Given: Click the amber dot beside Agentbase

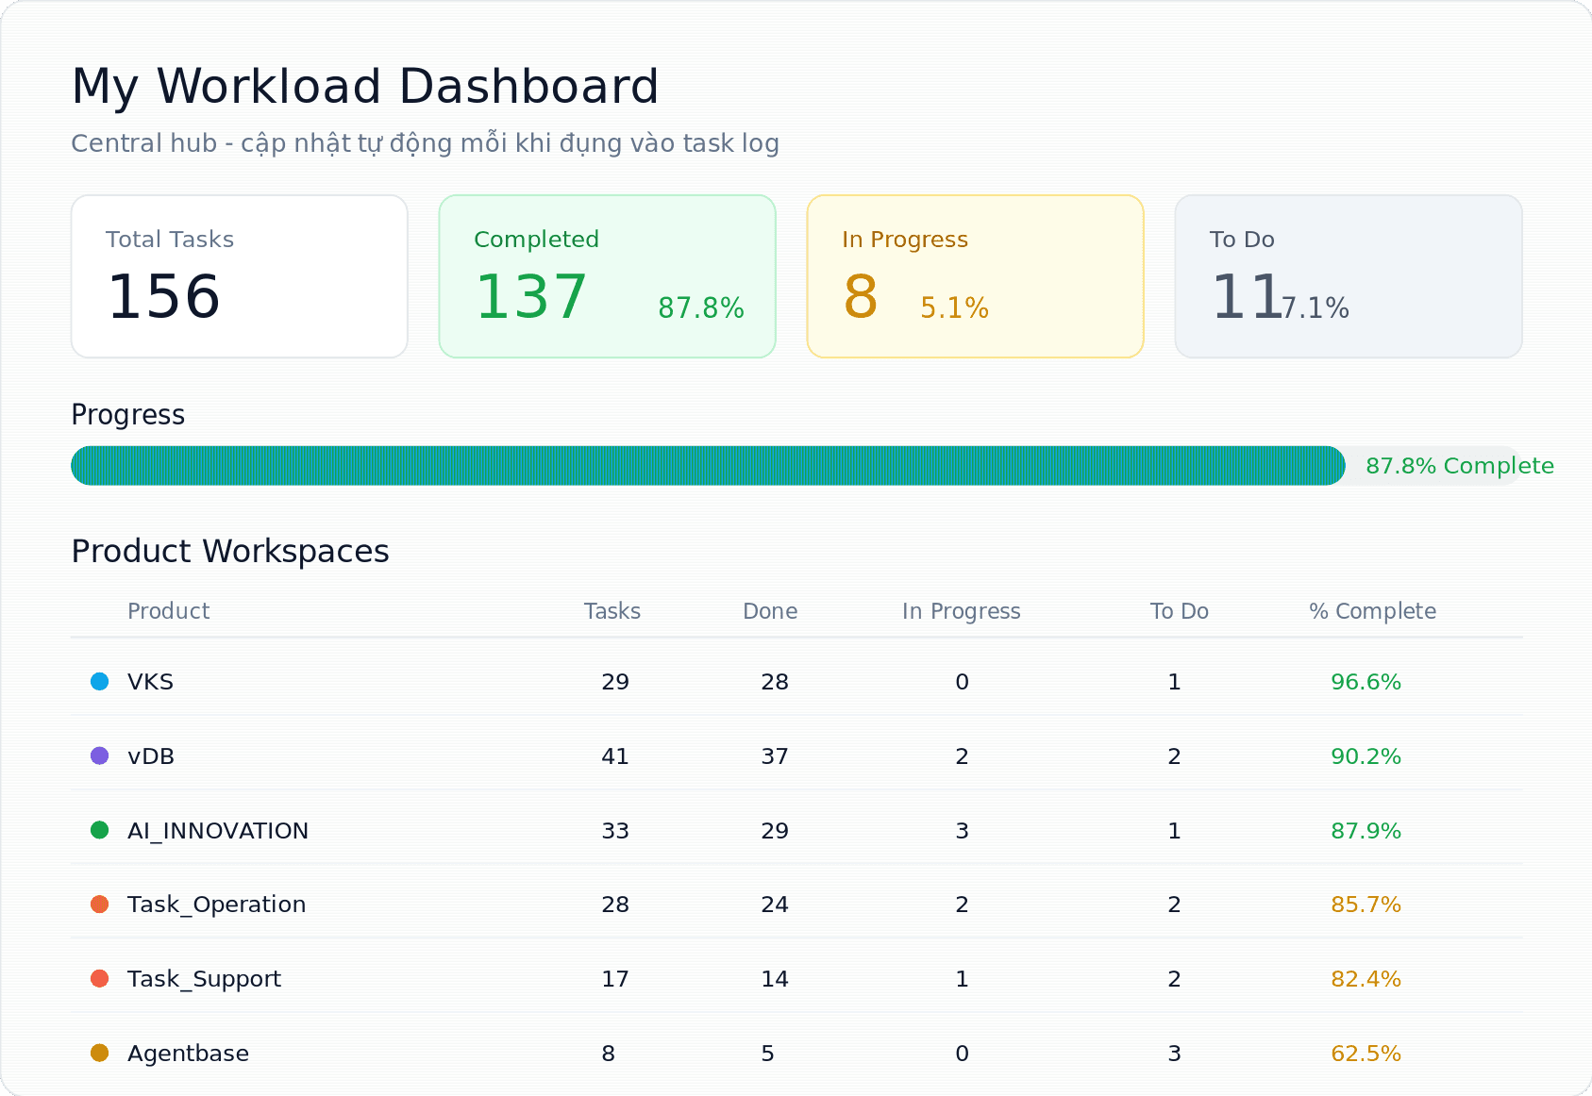Looking at the screenshot, I should click(x=99, y=1053).
